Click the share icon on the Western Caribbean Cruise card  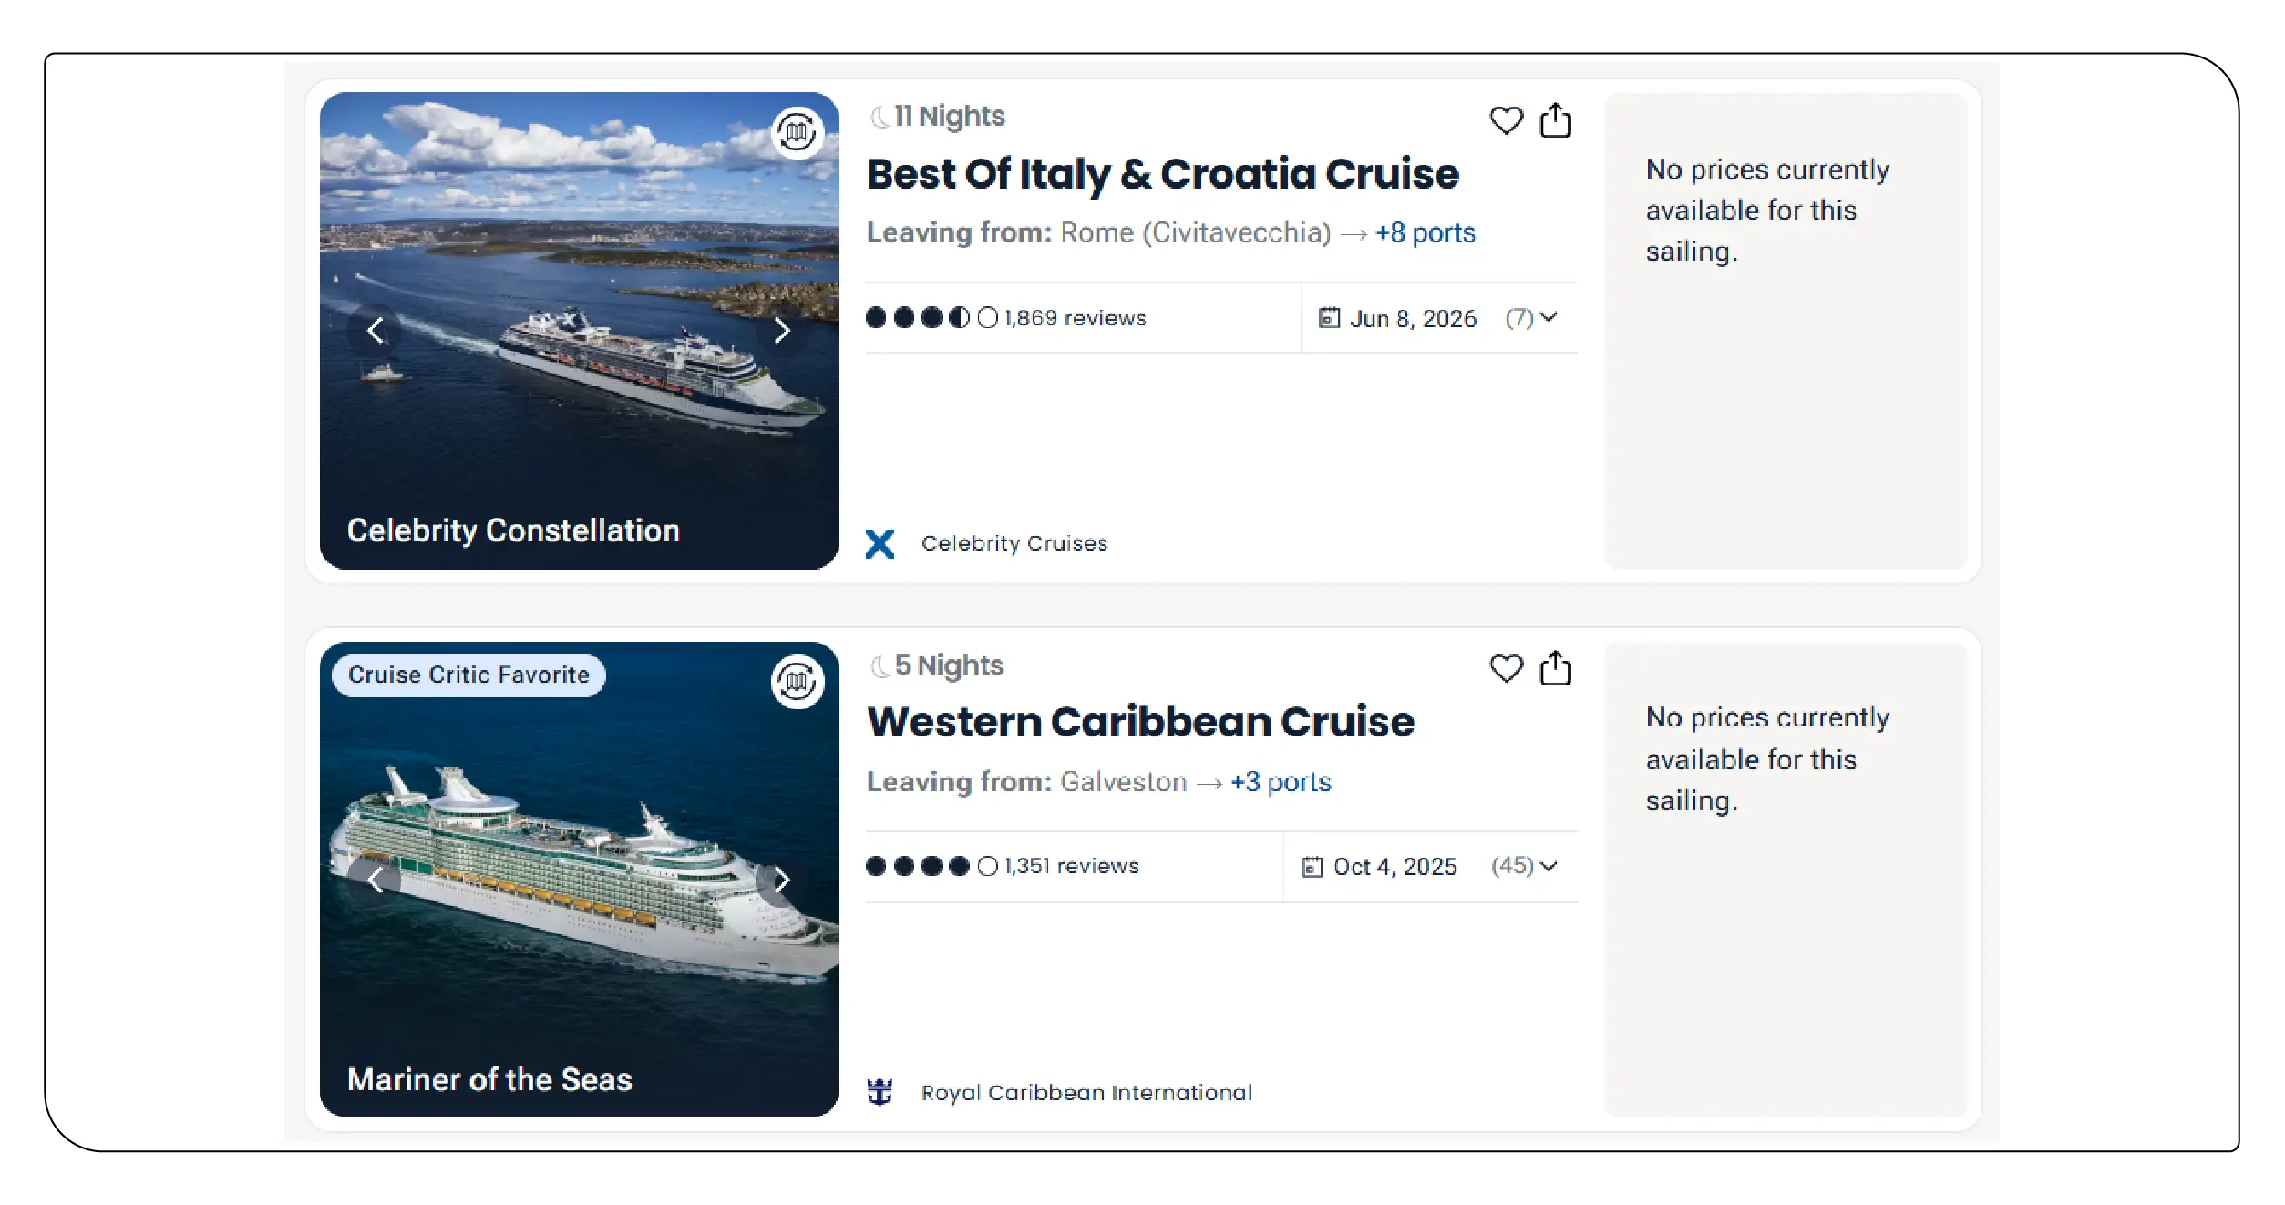[x=1556, y=668]
